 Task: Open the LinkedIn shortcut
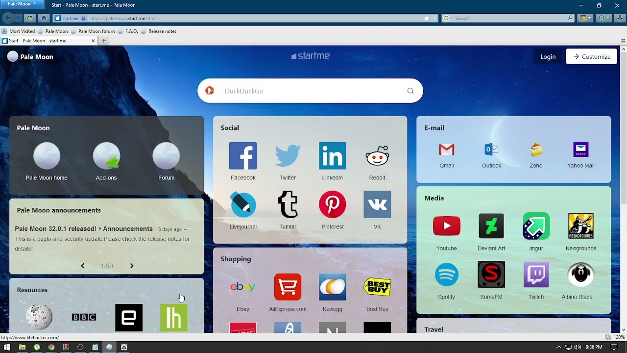click(x=332, y=156)
